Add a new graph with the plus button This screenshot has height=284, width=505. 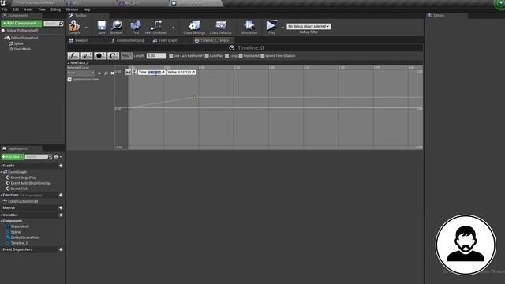tap(61, 166)
